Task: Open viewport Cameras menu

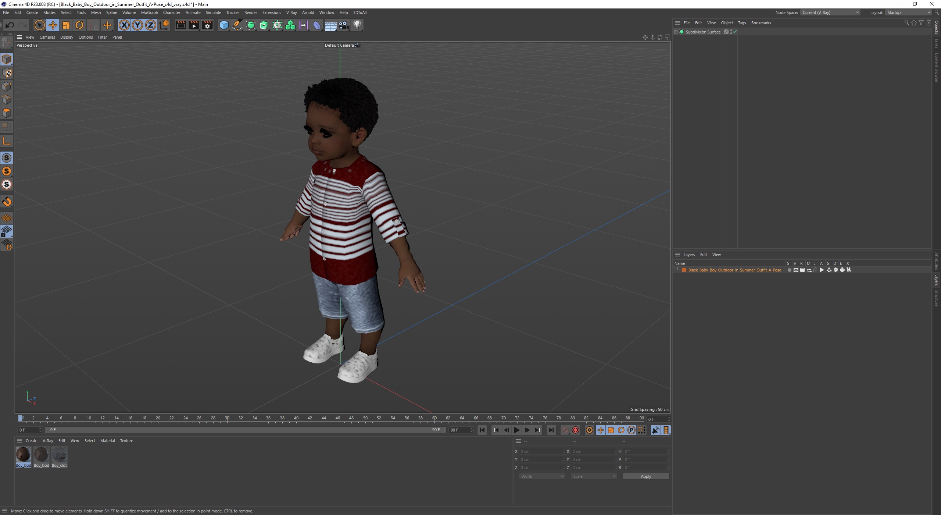Action: [x=47, y=37]
